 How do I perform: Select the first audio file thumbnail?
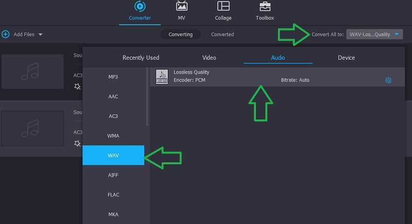[x=32, y=71]
